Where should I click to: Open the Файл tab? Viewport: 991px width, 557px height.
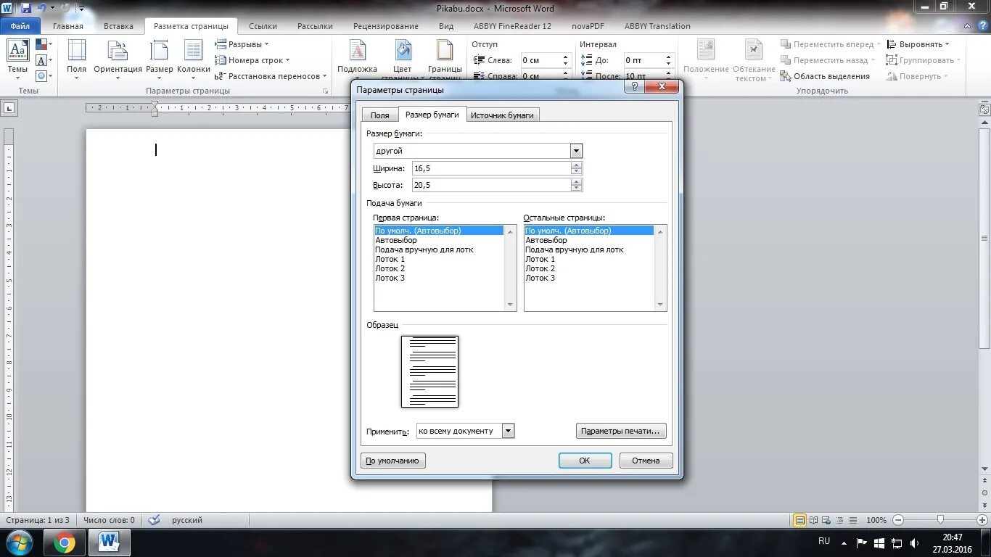tap(20, 26)
